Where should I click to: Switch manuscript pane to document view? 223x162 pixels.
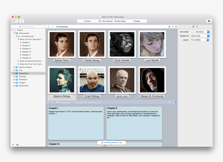coord(169,102)
